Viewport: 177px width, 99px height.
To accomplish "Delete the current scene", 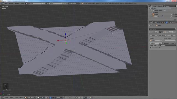I will click(65, 4).
